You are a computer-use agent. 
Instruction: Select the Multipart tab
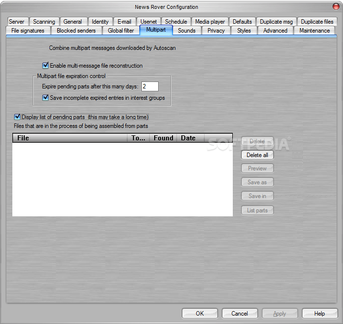pos(156,30)
